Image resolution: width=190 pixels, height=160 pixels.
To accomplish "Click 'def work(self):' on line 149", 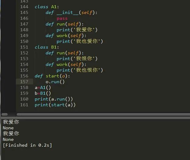I will [x=66, y=36].
